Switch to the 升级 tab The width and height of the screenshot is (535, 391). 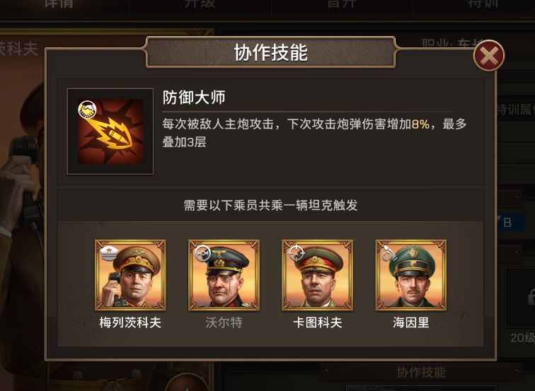[x=200, y=4]
